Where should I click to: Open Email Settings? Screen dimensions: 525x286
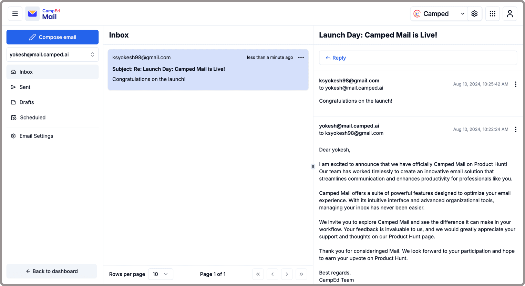point(52,136)
